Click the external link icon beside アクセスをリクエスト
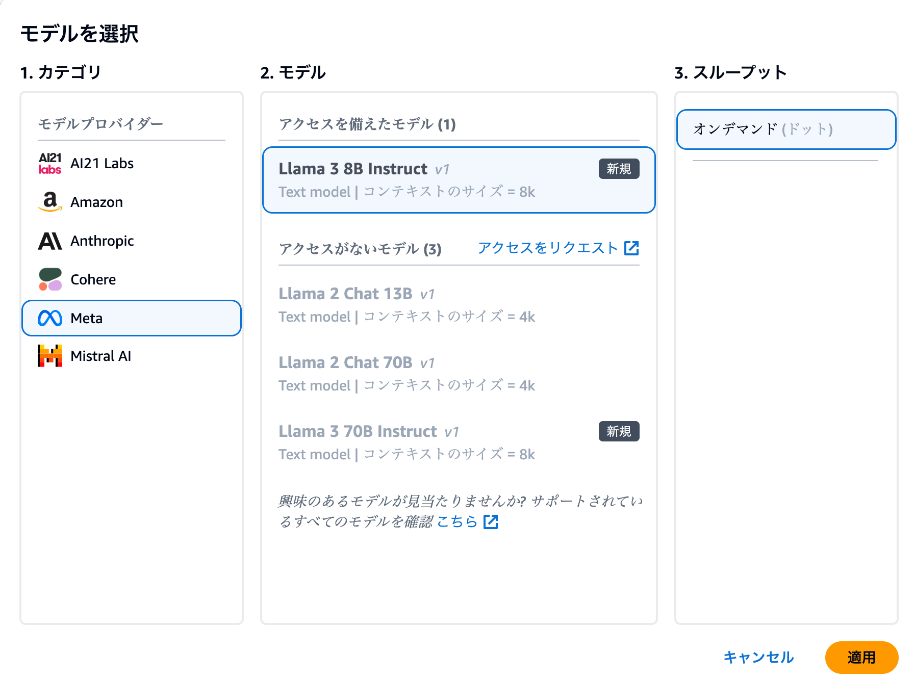914x680 pixels. (631, 248)
